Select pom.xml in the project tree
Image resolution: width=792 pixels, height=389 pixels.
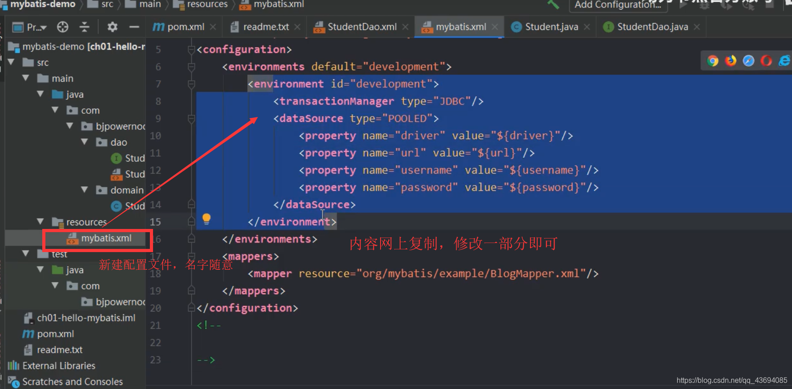point(48,334)
